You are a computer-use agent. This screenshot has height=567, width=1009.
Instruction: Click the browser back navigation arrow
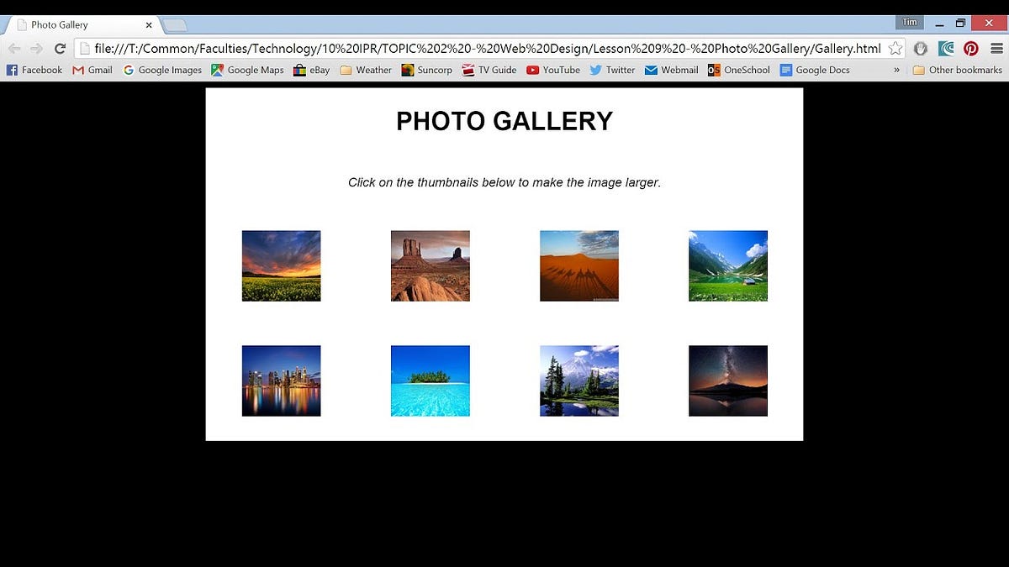pos(14,48)
